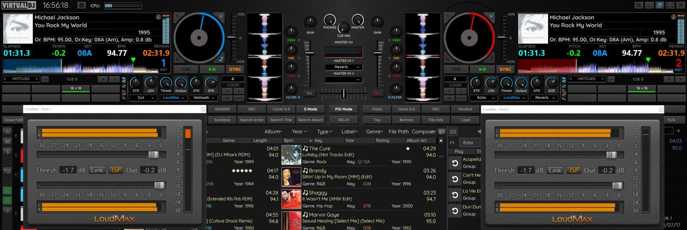Toggle SYNC on deck 2
The image size is (687, 230).
tap(505, 69)
